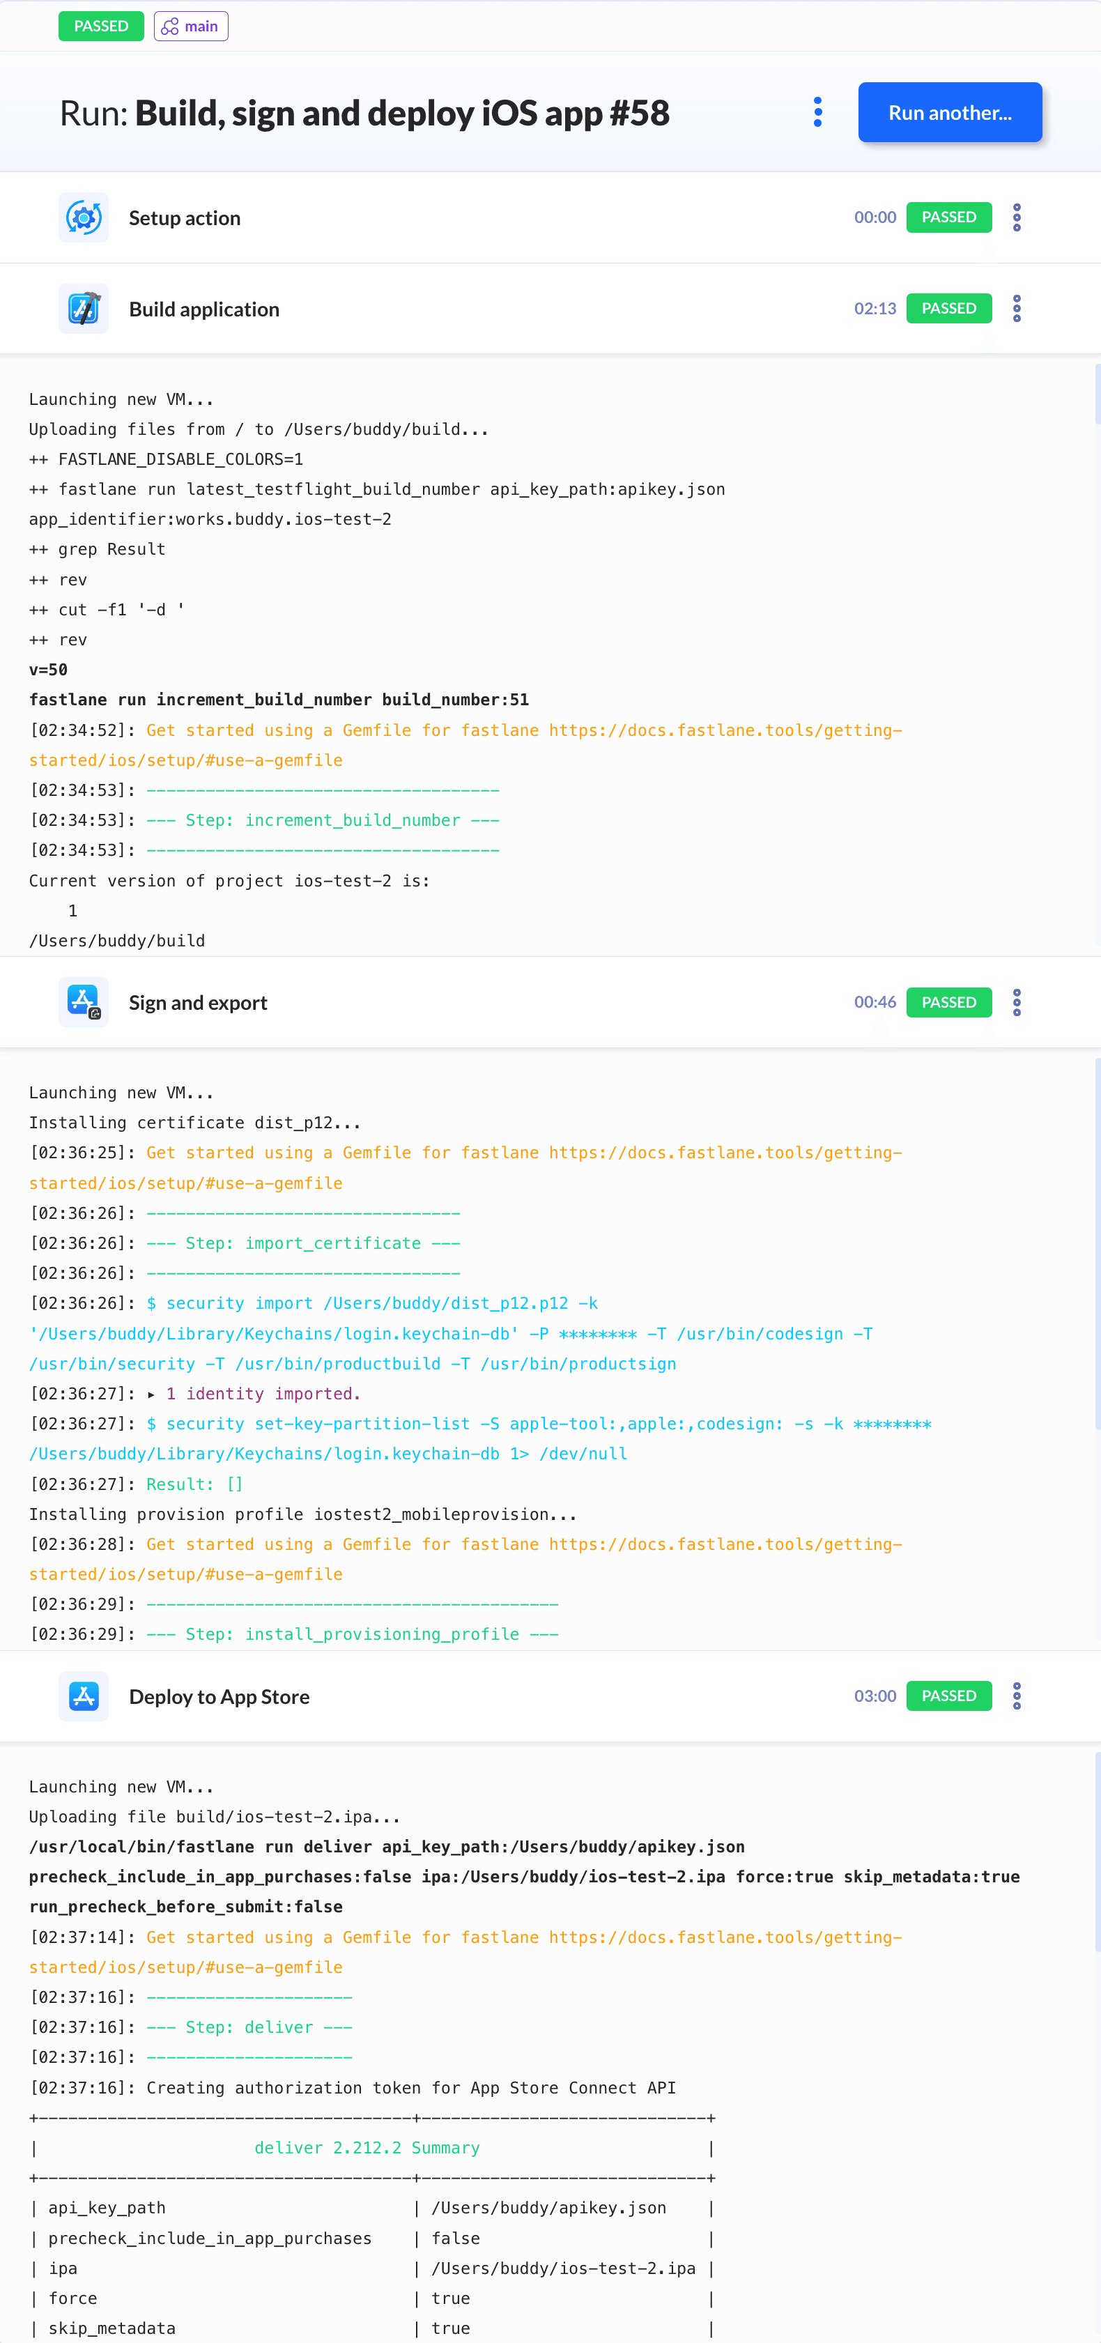The width and height of the screenshot is (1101, 2343).
Task: Click the run title 'Build, sign and deploy iOS app #58'
Action: tap(402, 113)
